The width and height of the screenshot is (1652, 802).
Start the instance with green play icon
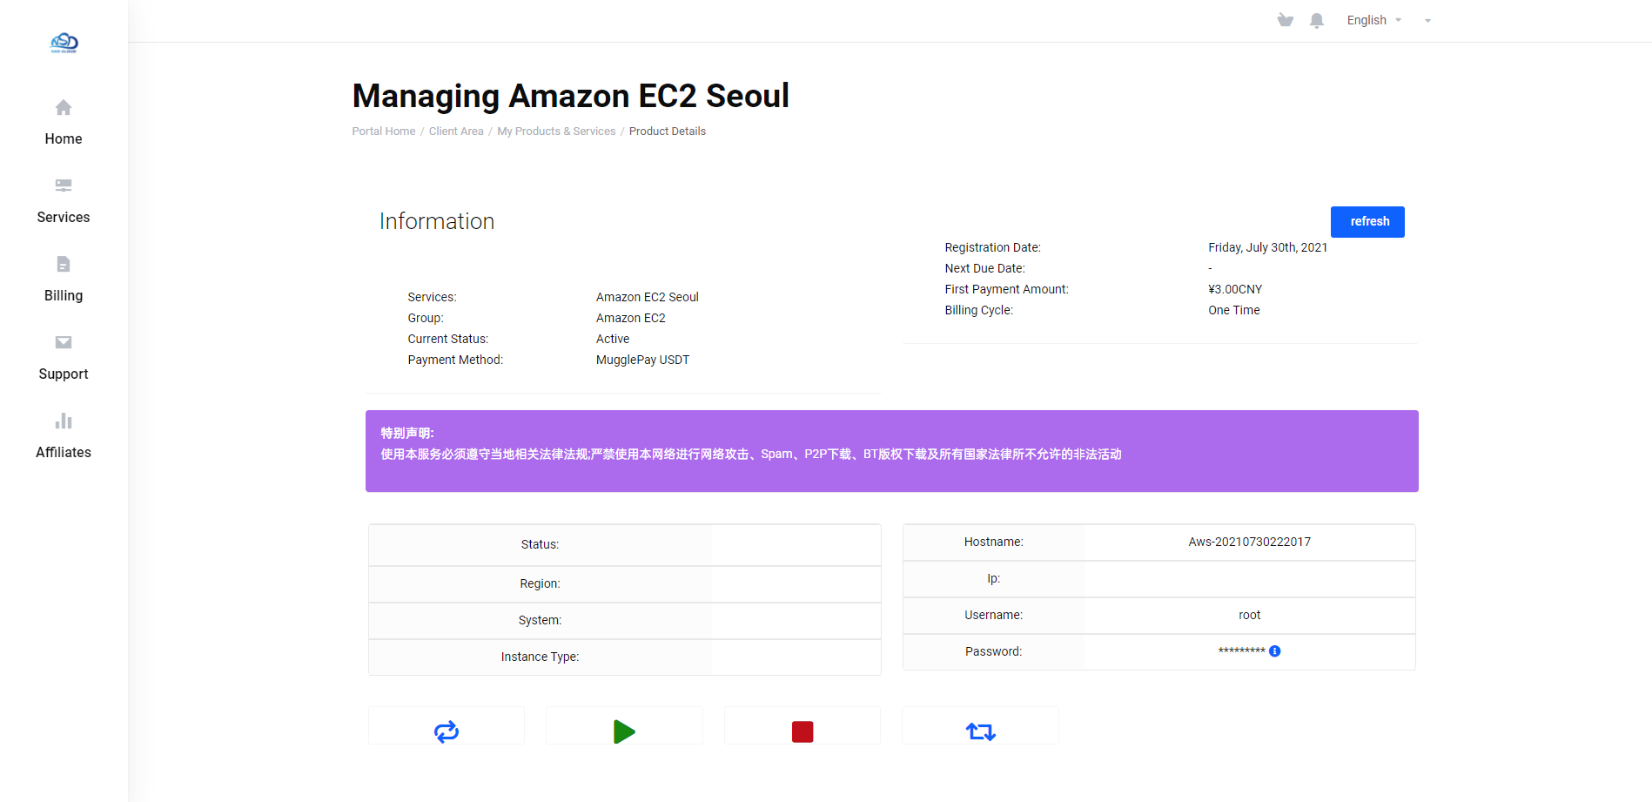pyautogui.click(x=624, y=731)
